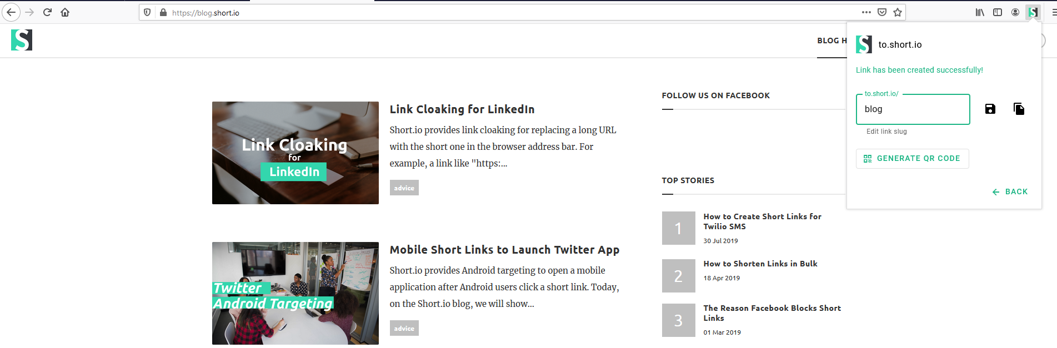Screen dimensions: 1057x348
Task: Open the Firefox account icon
Action: pyautogui.click(x=1015, y=12)
